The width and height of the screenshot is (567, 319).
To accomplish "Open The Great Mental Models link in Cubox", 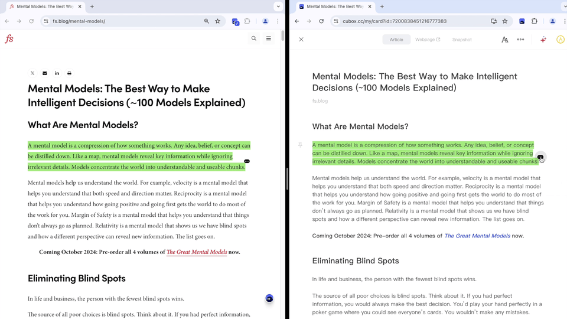I will click(477, 236).
